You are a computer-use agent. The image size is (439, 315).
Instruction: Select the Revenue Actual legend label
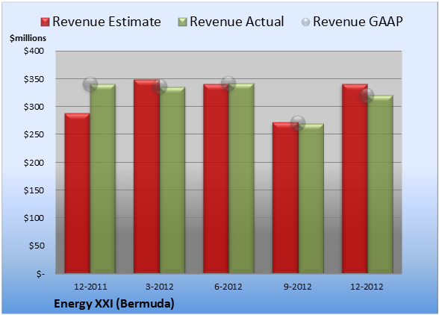(237, 22)
